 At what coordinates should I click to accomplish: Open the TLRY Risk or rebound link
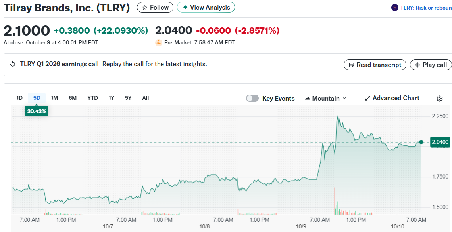(x=425, y=8)
